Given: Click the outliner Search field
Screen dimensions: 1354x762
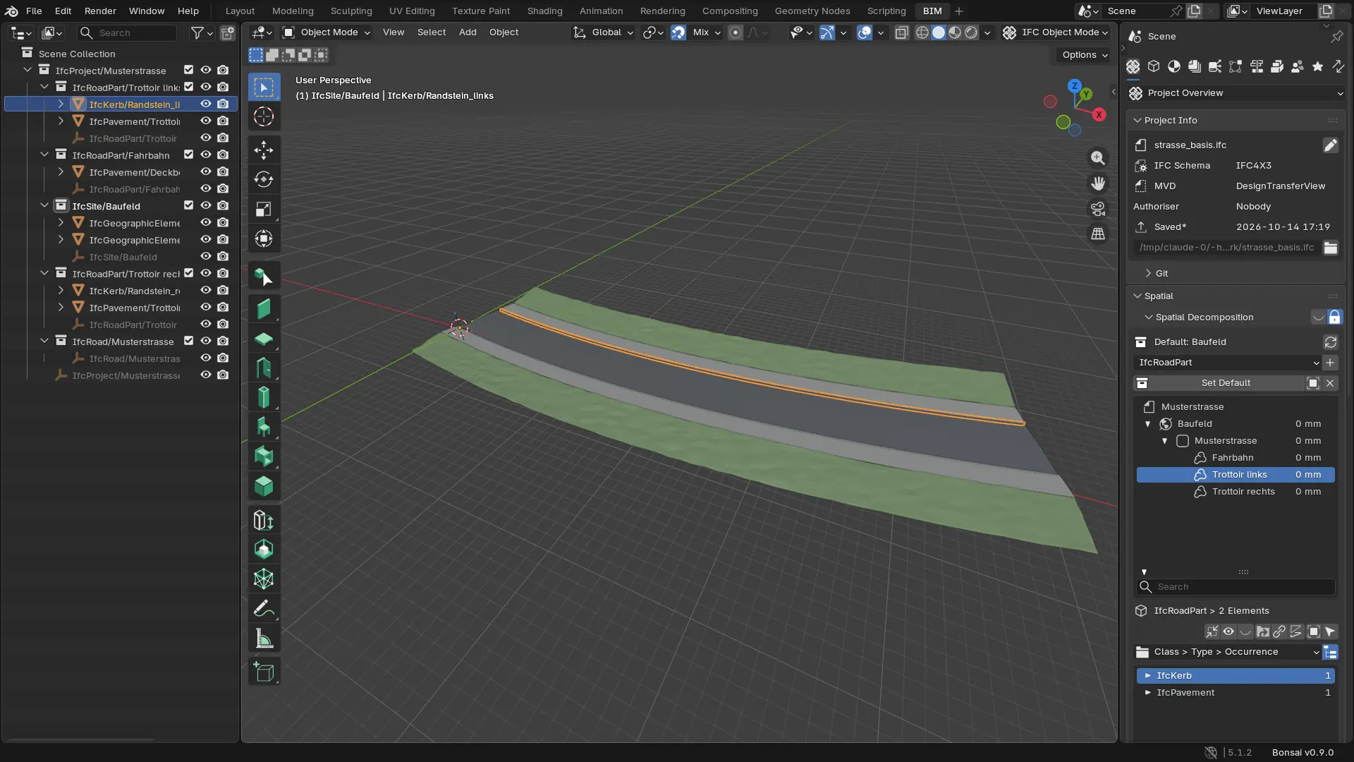Looking at the screenshot, I should (127, 32).
